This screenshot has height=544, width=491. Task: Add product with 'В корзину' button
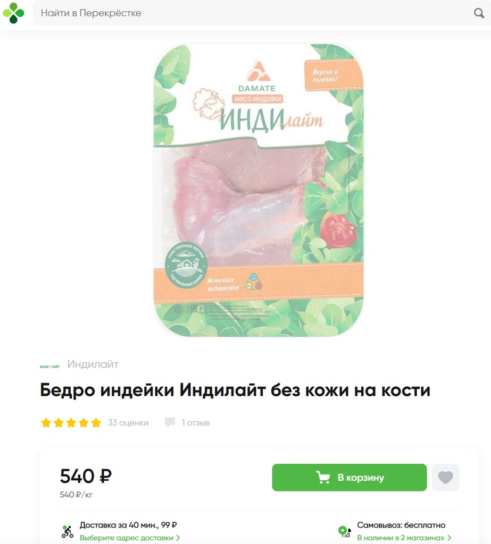349,478
